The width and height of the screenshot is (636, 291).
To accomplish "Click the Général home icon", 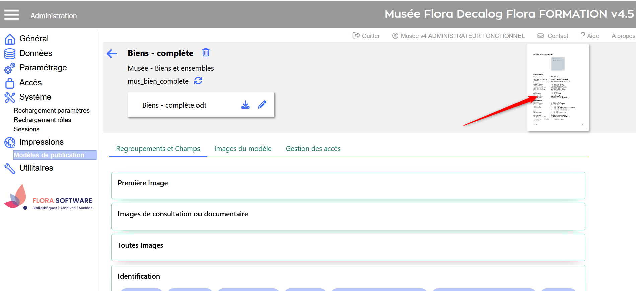I will (10, 39).
